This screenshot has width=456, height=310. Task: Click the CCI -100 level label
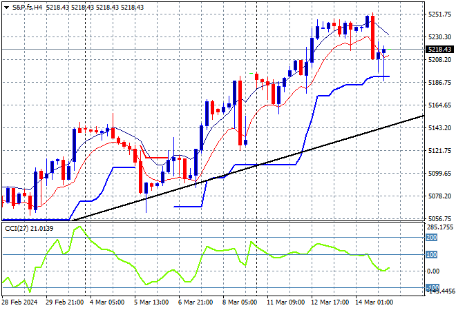click(431, 287)
